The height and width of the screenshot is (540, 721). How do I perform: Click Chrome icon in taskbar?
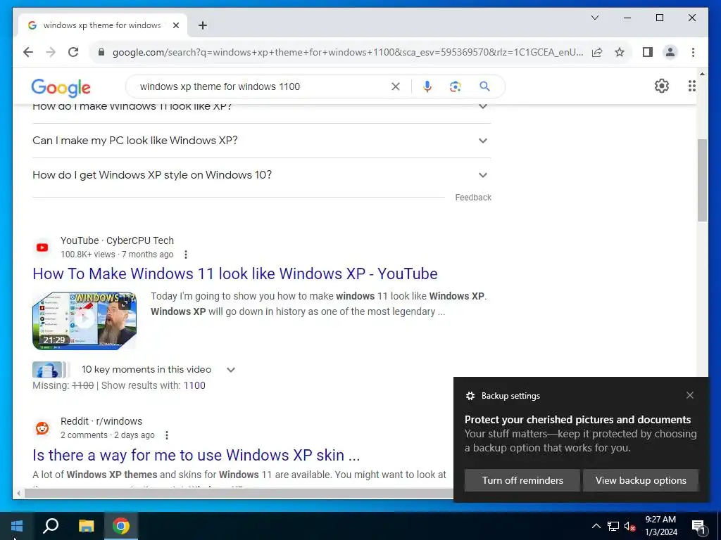(121, 526)
